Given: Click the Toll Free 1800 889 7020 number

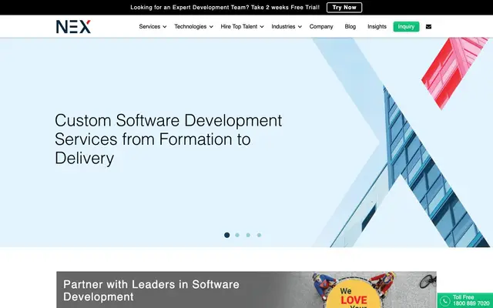Looking at the screenshot, I should (471, 300).
